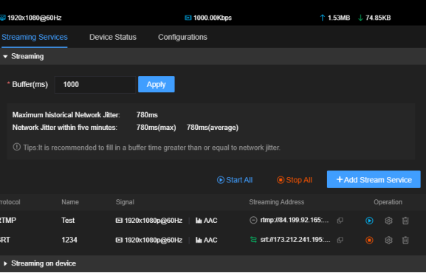Click the Buffer(ms) input field
The image size is (426, 273).
[x=95, y=85]
